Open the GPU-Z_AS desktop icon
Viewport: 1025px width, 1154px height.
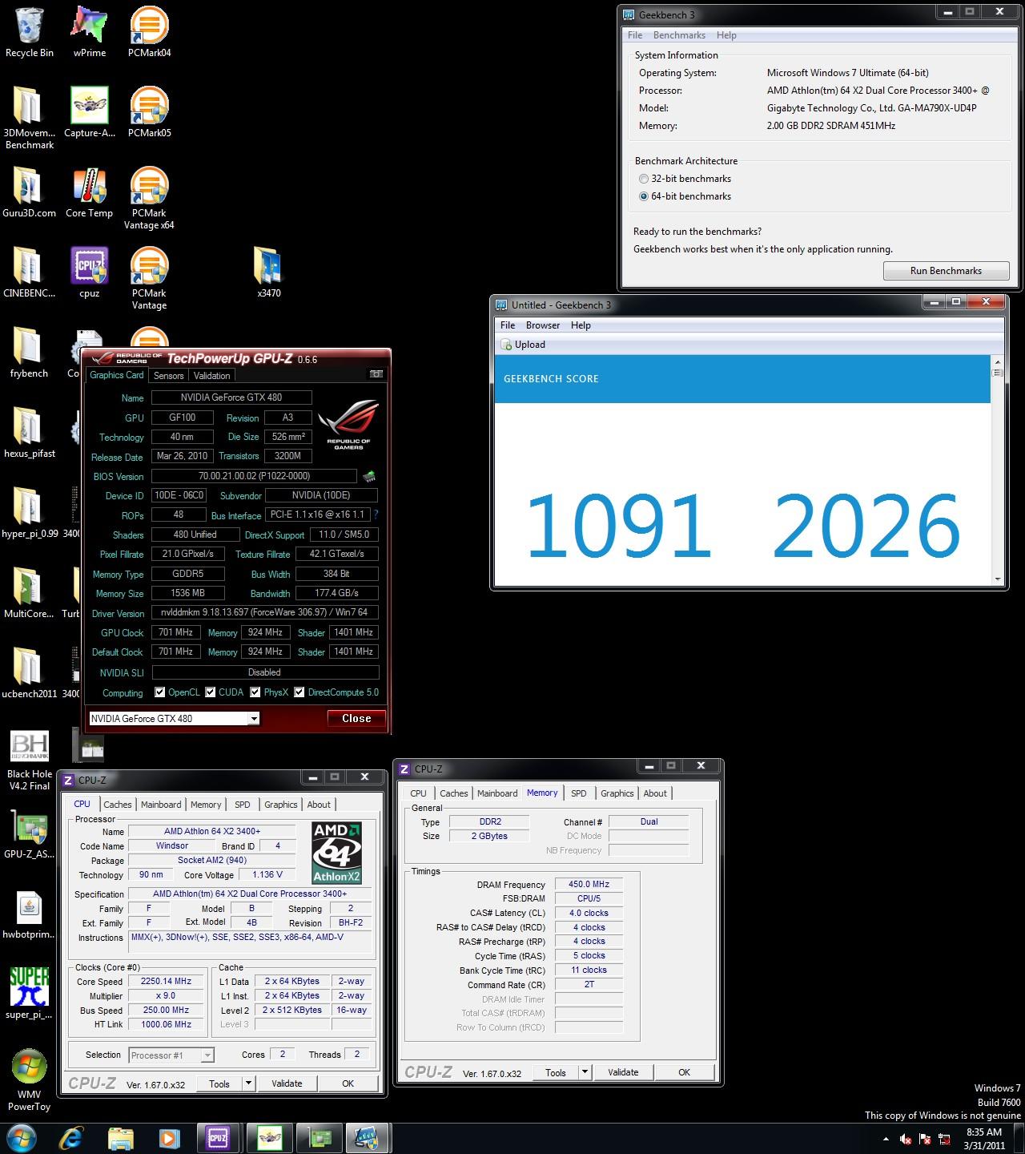coord(29,833)
